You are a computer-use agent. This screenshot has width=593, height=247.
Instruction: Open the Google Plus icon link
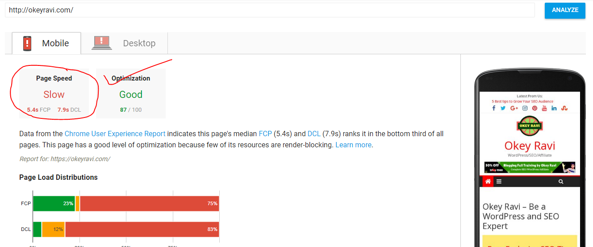pyautogui.click(x=514, y=108)
